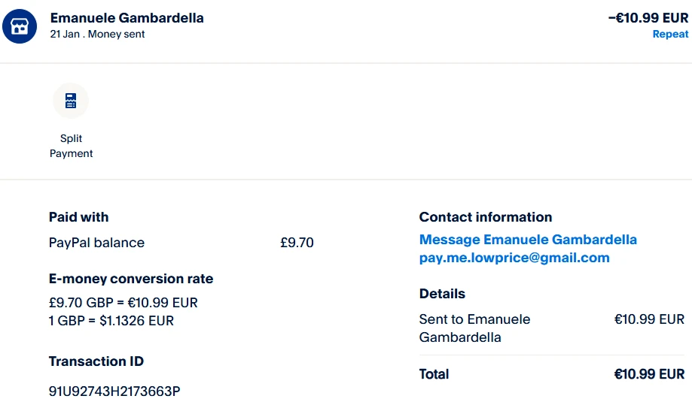The height and width of the screenshot is (420, 692).
Task: Click the merchant storefront icon
Action: click(20, 26)
